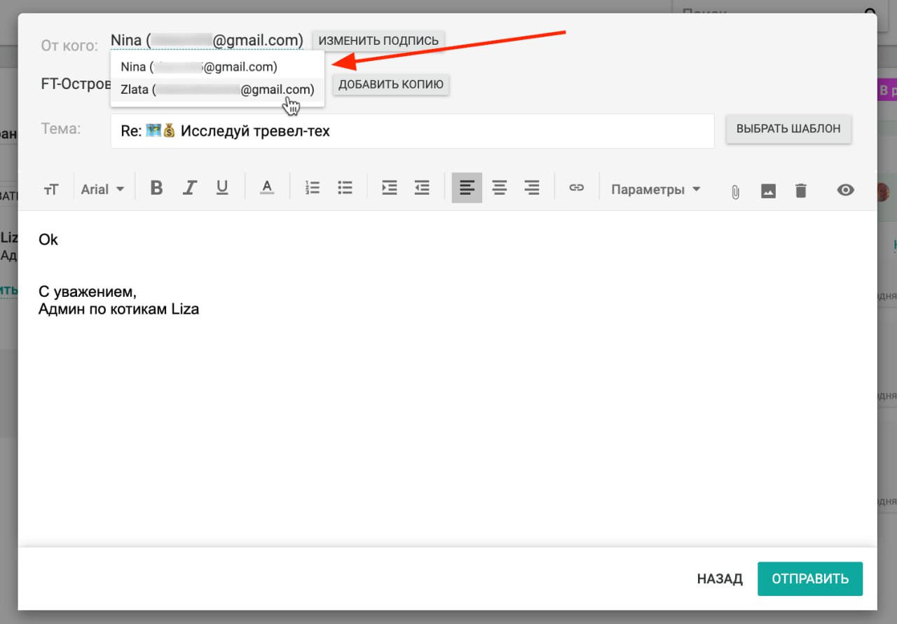This screenshot has width=897, height=624.
Task: Toggle preview with the eye icon
Action: point(846,190)
